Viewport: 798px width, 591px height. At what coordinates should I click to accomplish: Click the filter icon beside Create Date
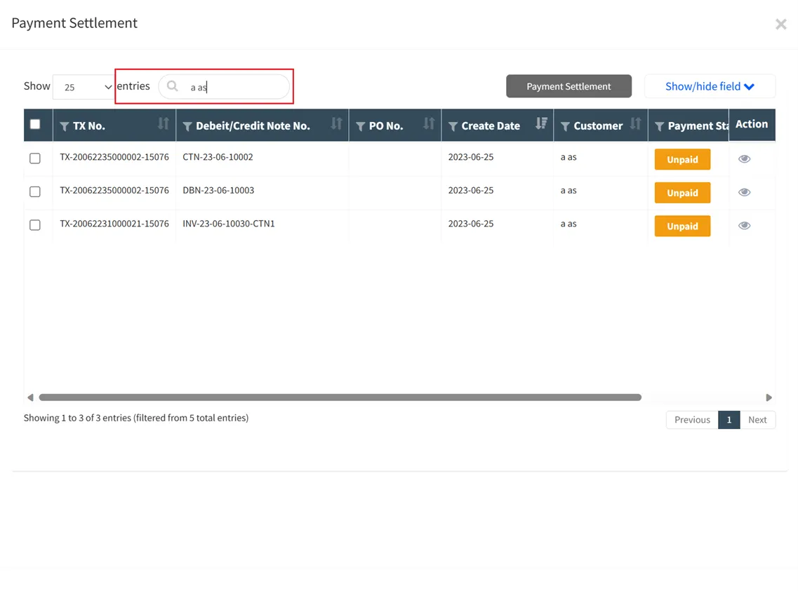[x=453, y=126]
